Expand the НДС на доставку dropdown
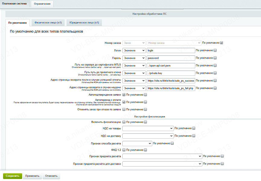 [x=148, y=136]
